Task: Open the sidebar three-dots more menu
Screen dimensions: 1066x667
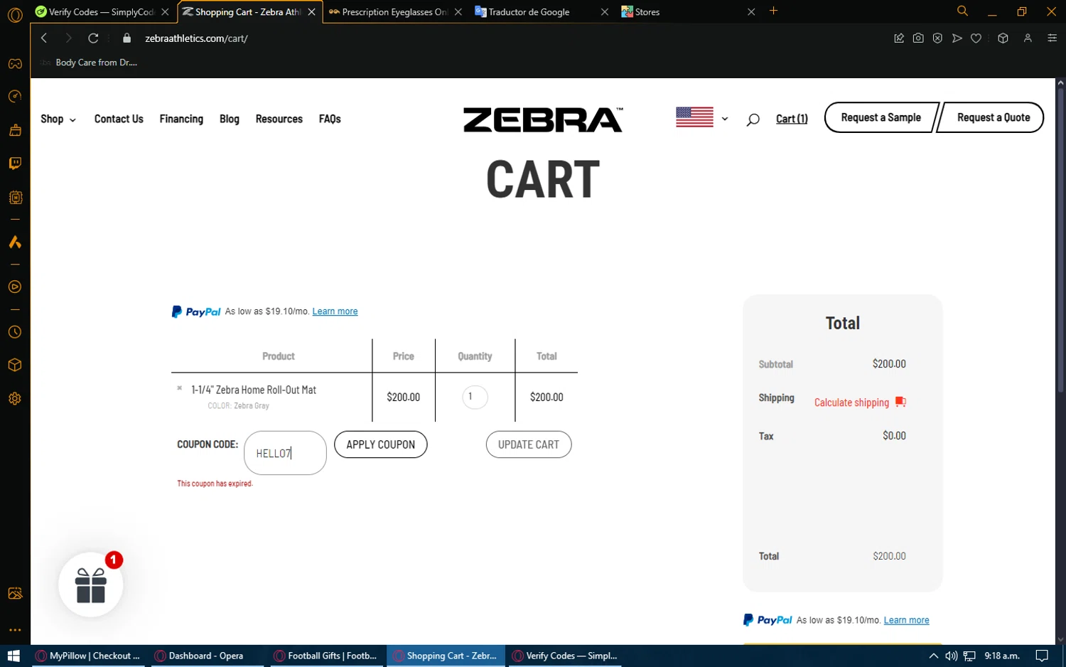Action: 15,630
